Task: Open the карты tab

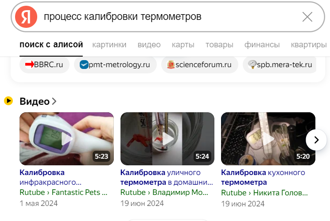Action: 183,45
